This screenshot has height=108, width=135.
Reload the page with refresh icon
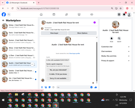(12, 8)
